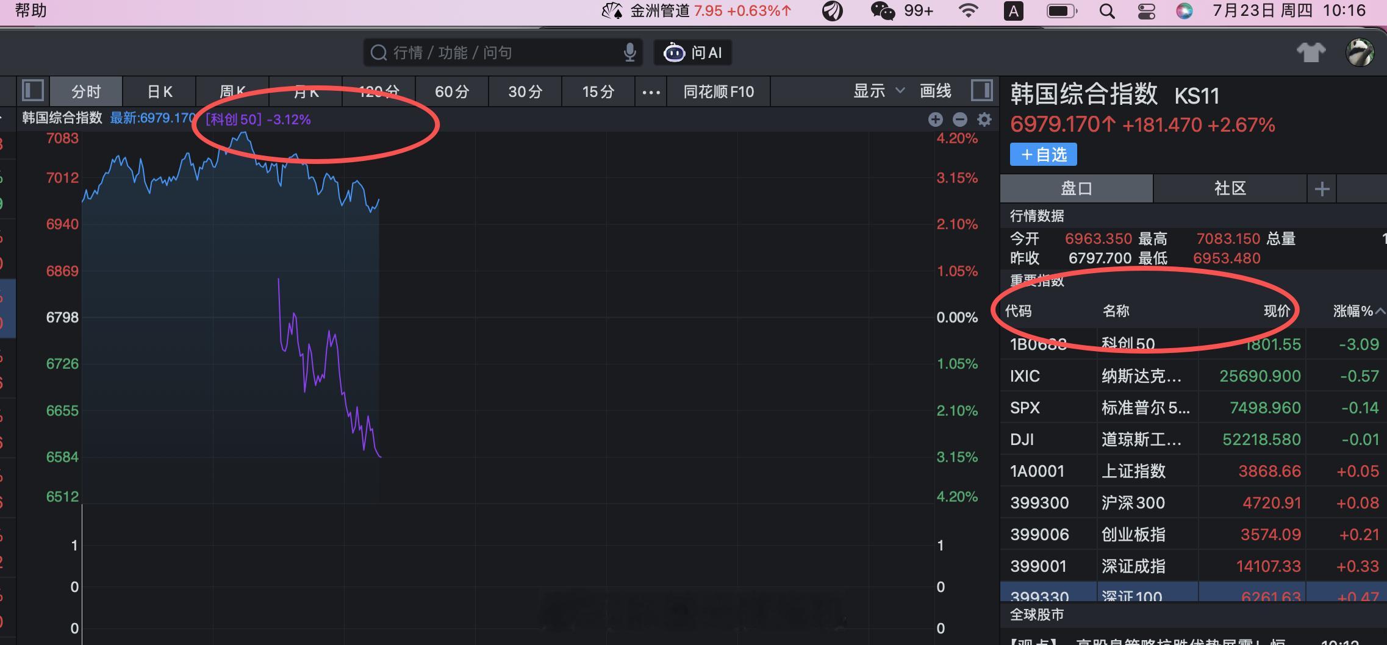The image size is (1387, 645).
Task: Toggle the left sidebar panel icon
Action: 33,91
